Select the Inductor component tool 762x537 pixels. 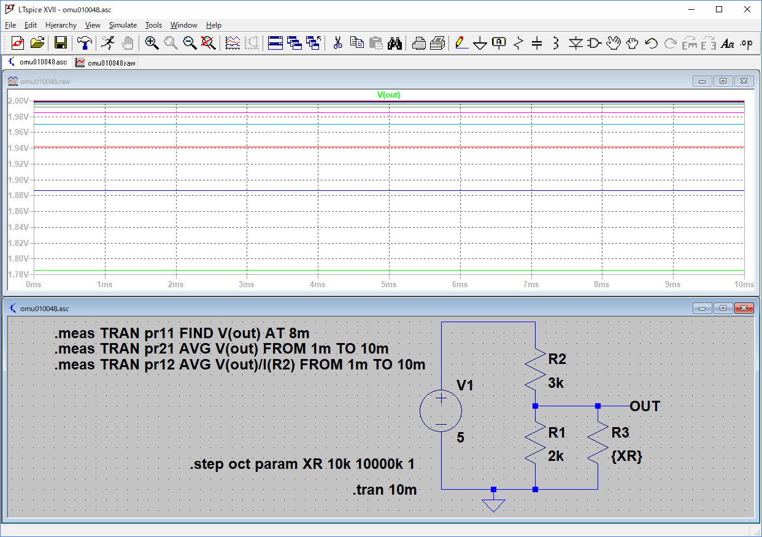click(555, 43)
